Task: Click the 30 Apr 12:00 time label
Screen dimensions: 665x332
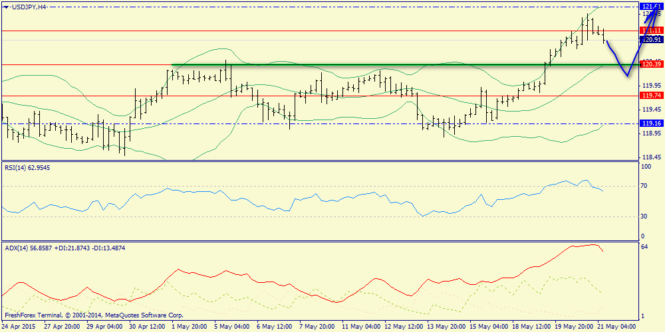Action: pyautogui.click(x=147, y=327)
